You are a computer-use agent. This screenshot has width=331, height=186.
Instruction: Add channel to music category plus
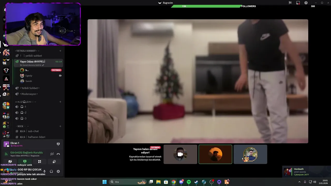click(60, 102)
